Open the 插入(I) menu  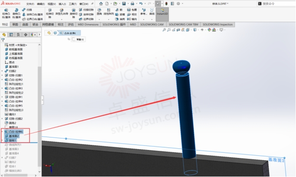pos(62,4)
